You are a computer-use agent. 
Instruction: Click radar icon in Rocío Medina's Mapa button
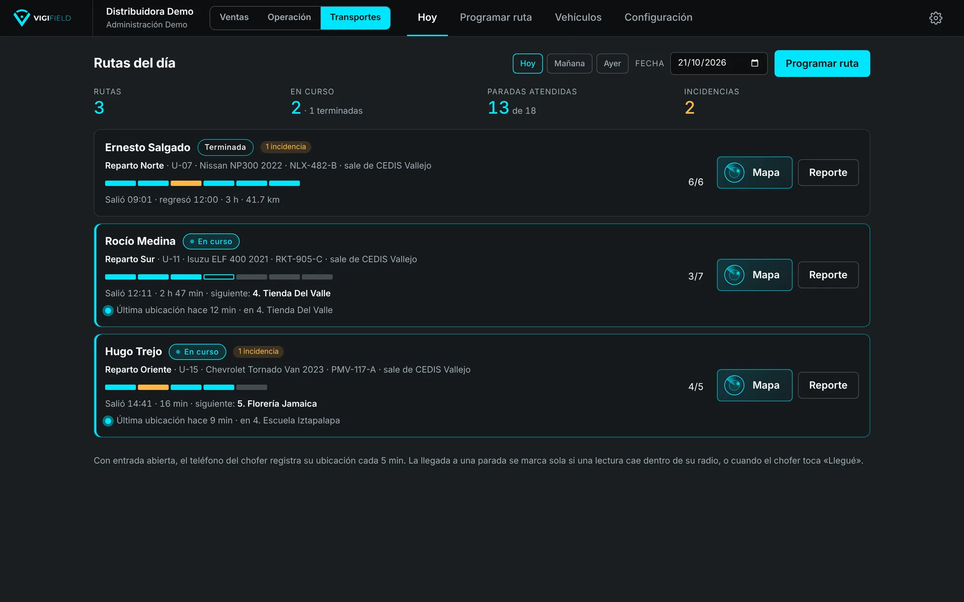click(x=734, y=275)
